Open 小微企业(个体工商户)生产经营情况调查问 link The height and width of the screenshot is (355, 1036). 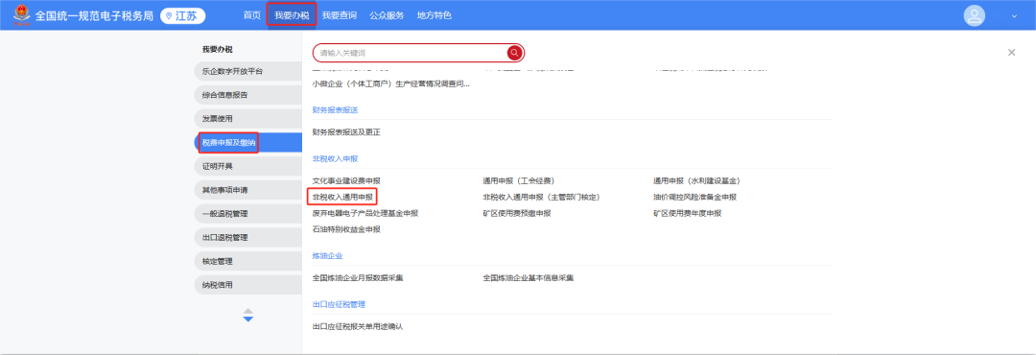coord(391,84)
